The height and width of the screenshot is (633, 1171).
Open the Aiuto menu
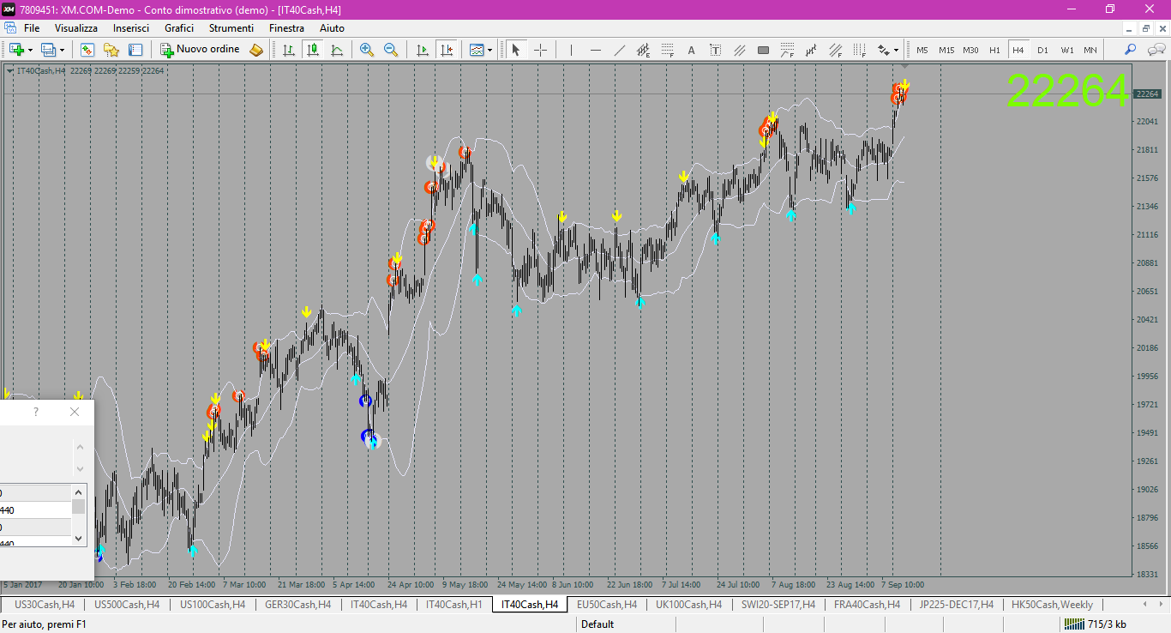pyautogui.click(x=332, y=28)
